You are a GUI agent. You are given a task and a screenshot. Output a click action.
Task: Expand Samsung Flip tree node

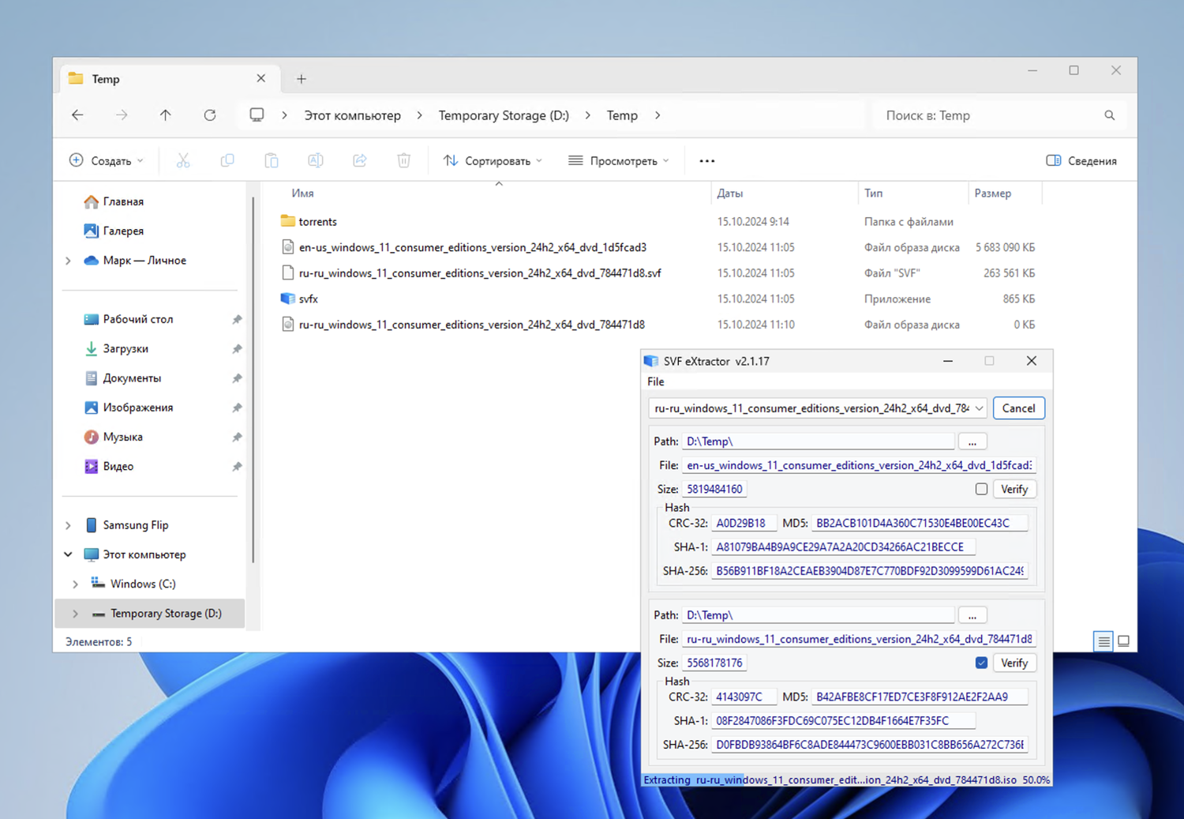tap(68, 525)
